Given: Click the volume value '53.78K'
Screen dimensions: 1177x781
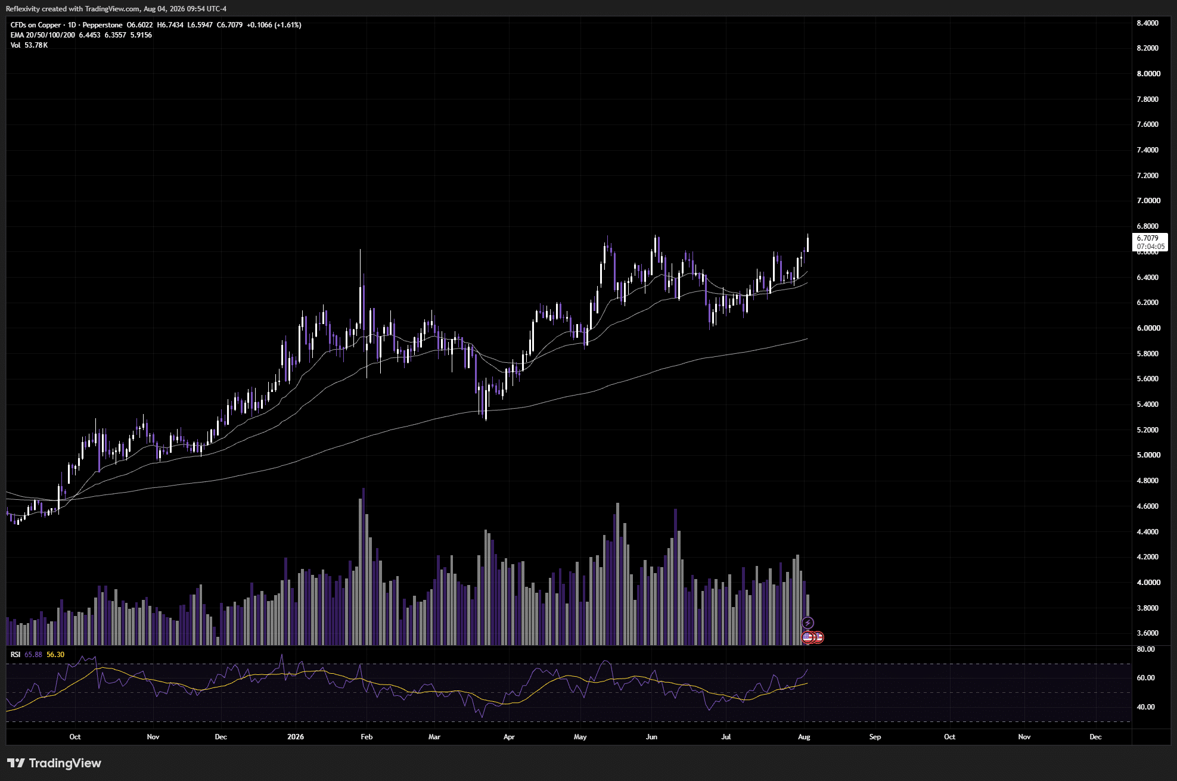Looking at the screenshot, I should [36, 45].
